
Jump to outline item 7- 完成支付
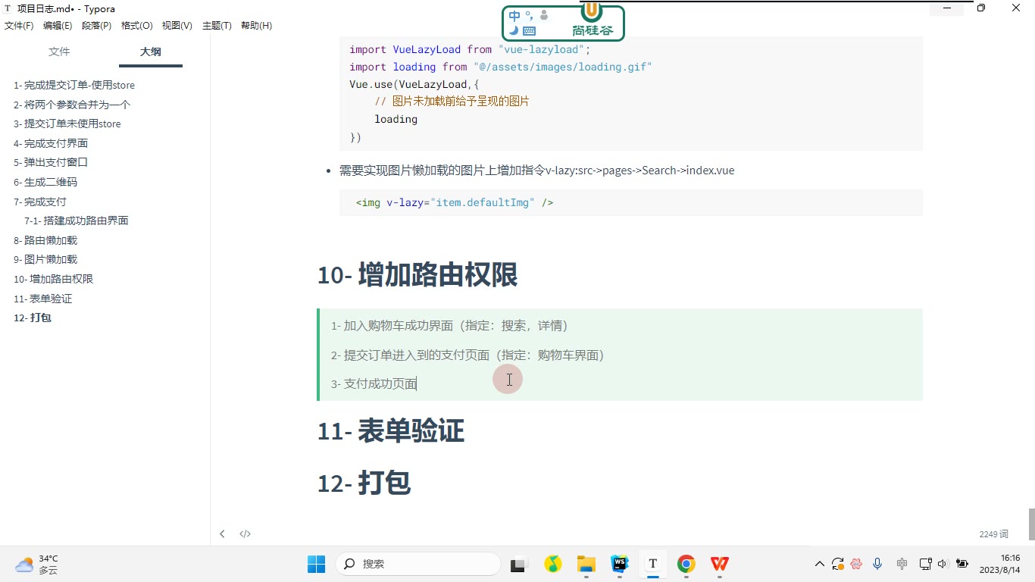coord(40,202)
